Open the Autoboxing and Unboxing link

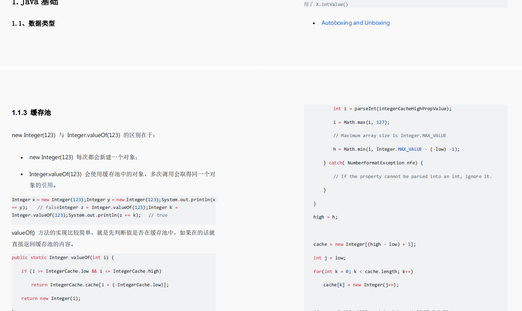[x=355, y=23]
